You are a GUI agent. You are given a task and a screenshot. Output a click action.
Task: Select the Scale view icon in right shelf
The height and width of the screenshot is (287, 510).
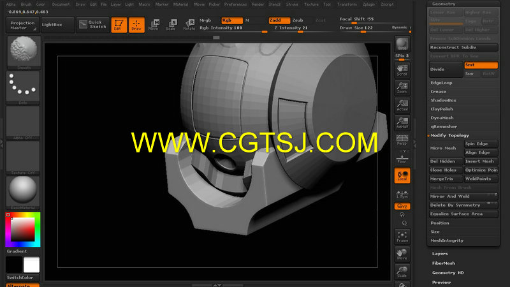click(402, 272)
